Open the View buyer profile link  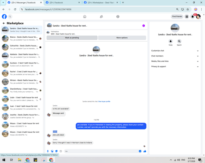click(x=104, y=102)
